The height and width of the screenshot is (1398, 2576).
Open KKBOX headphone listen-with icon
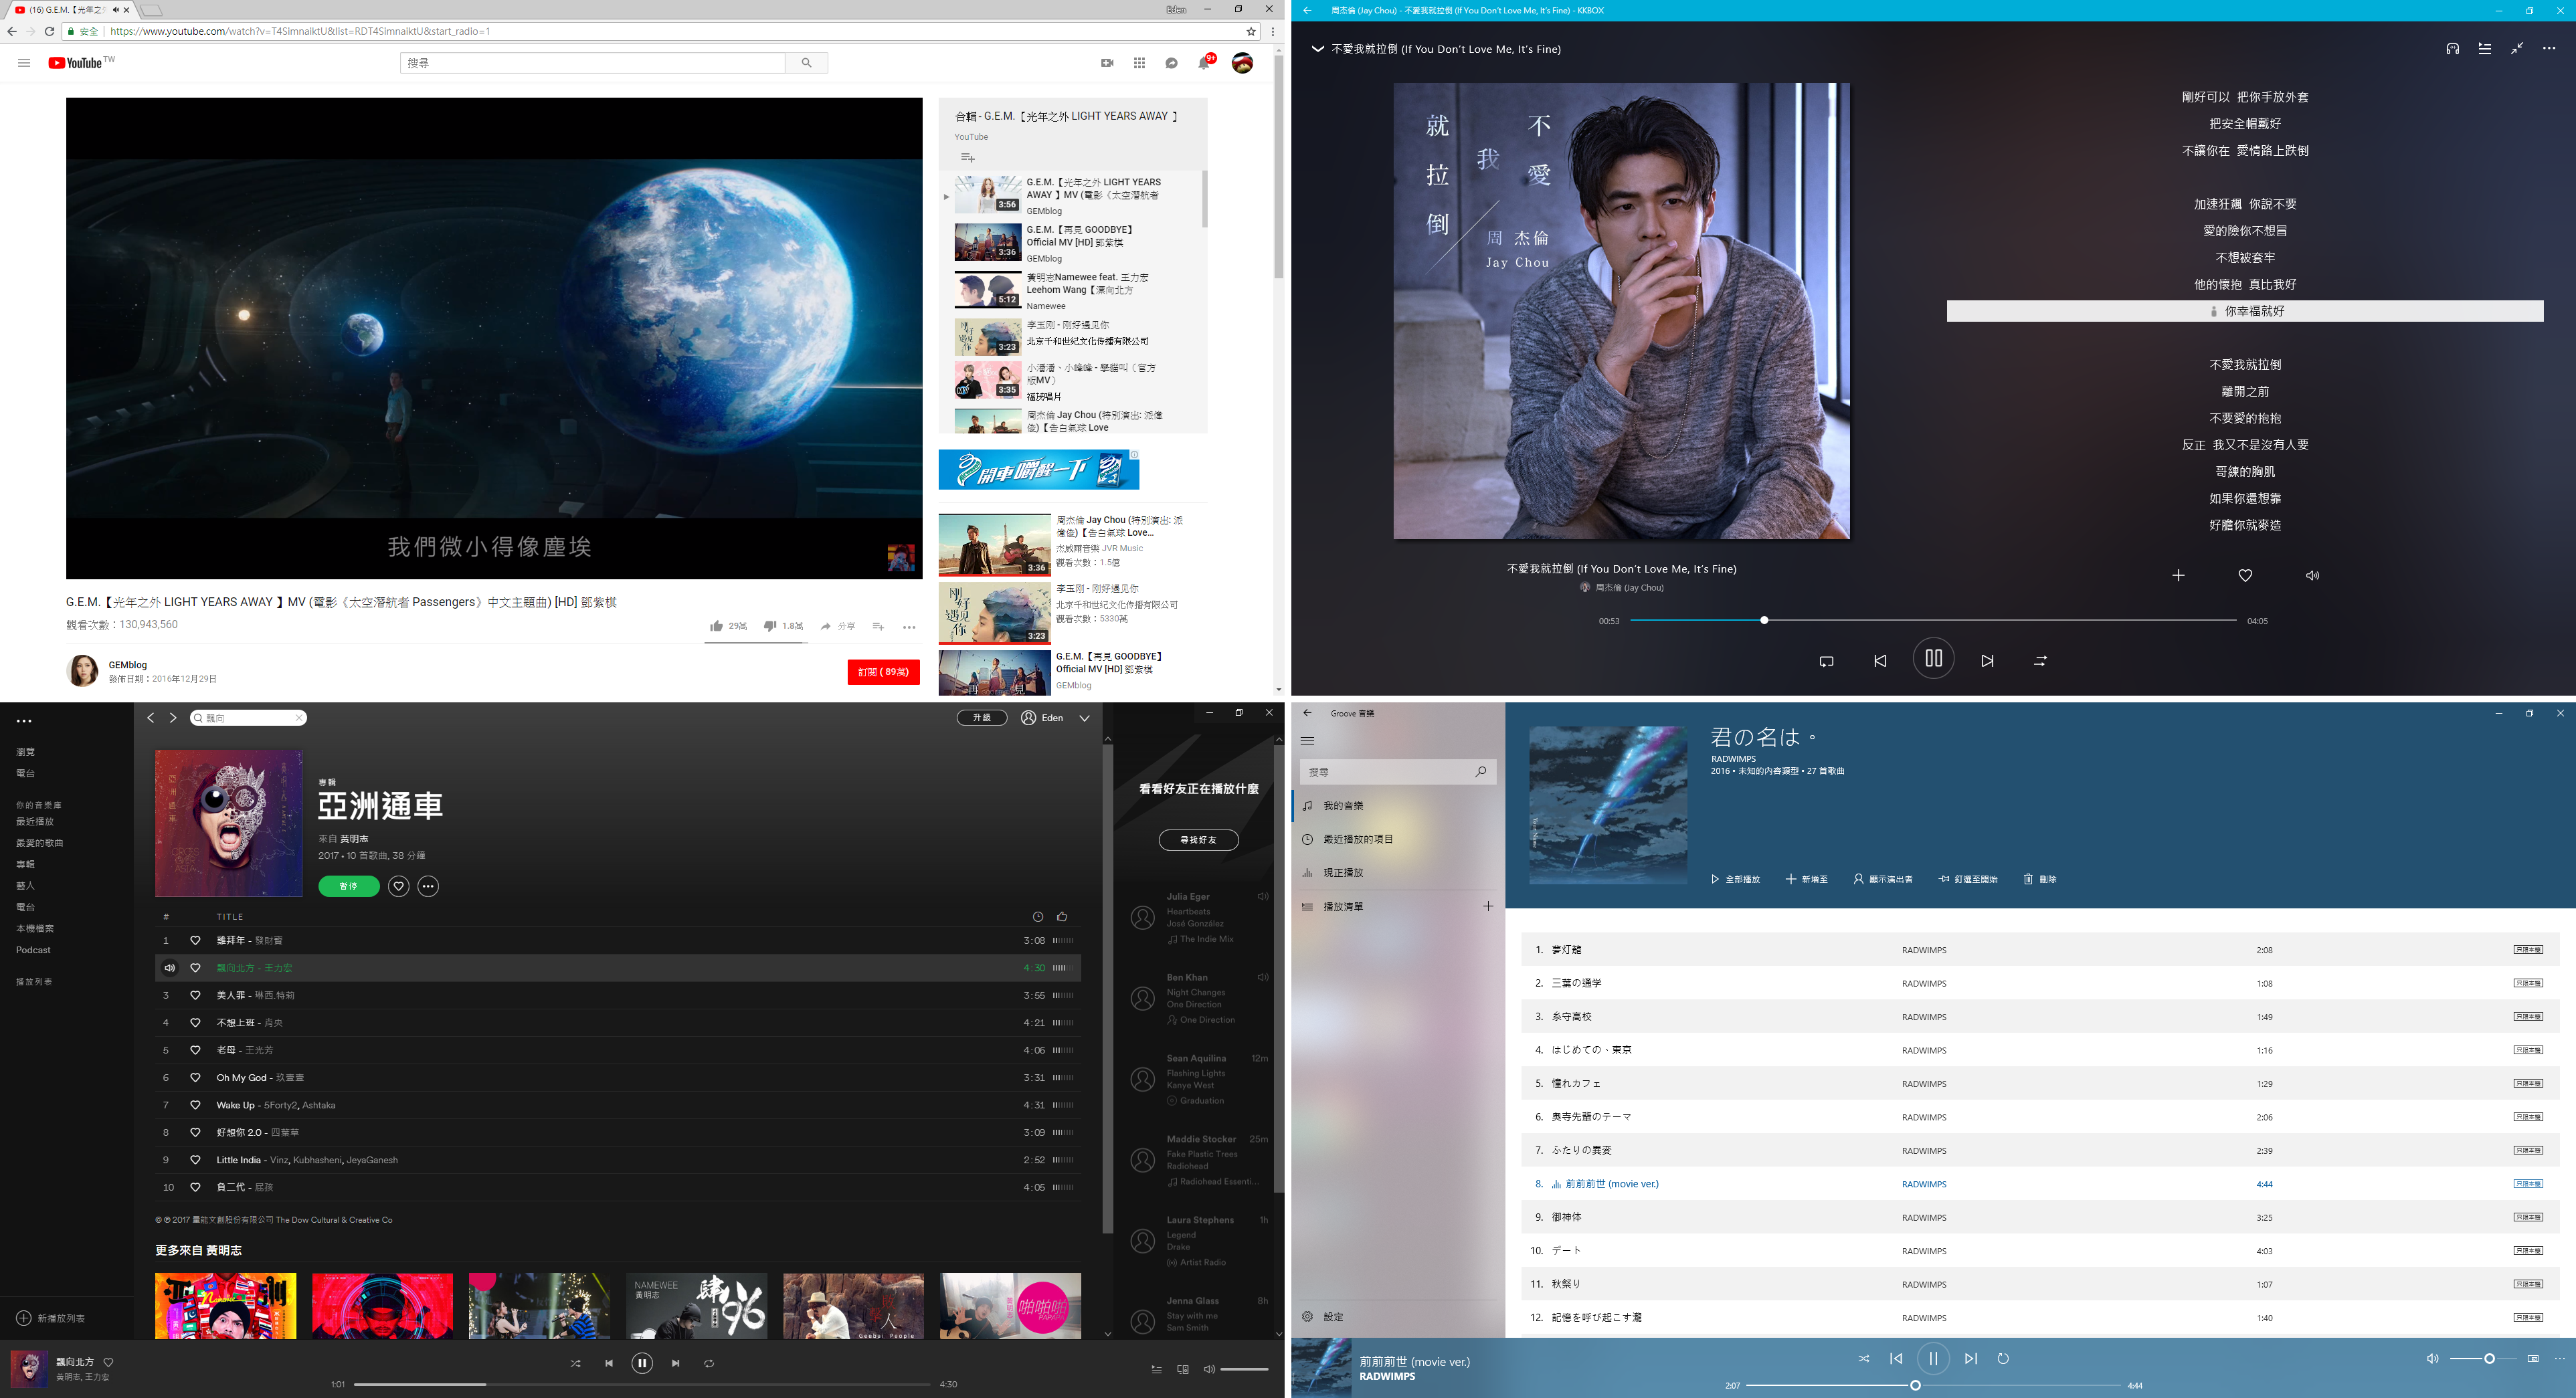(x=2453, y=48)
